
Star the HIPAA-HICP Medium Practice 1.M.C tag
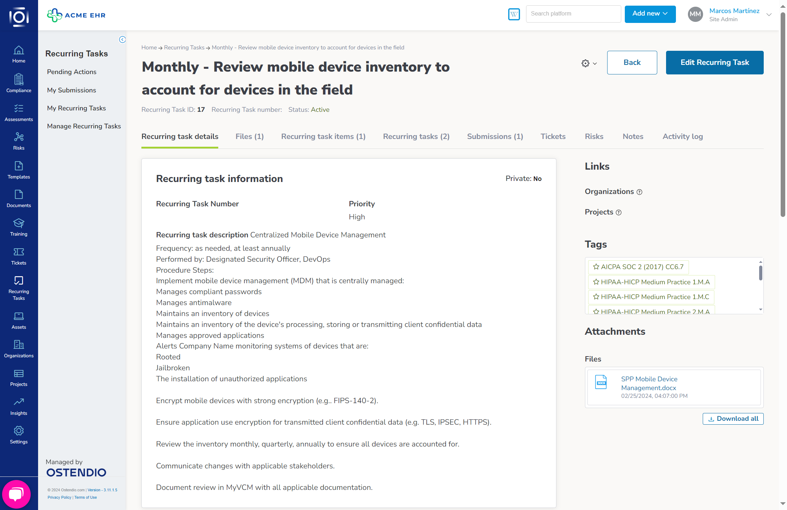[596, 297]
